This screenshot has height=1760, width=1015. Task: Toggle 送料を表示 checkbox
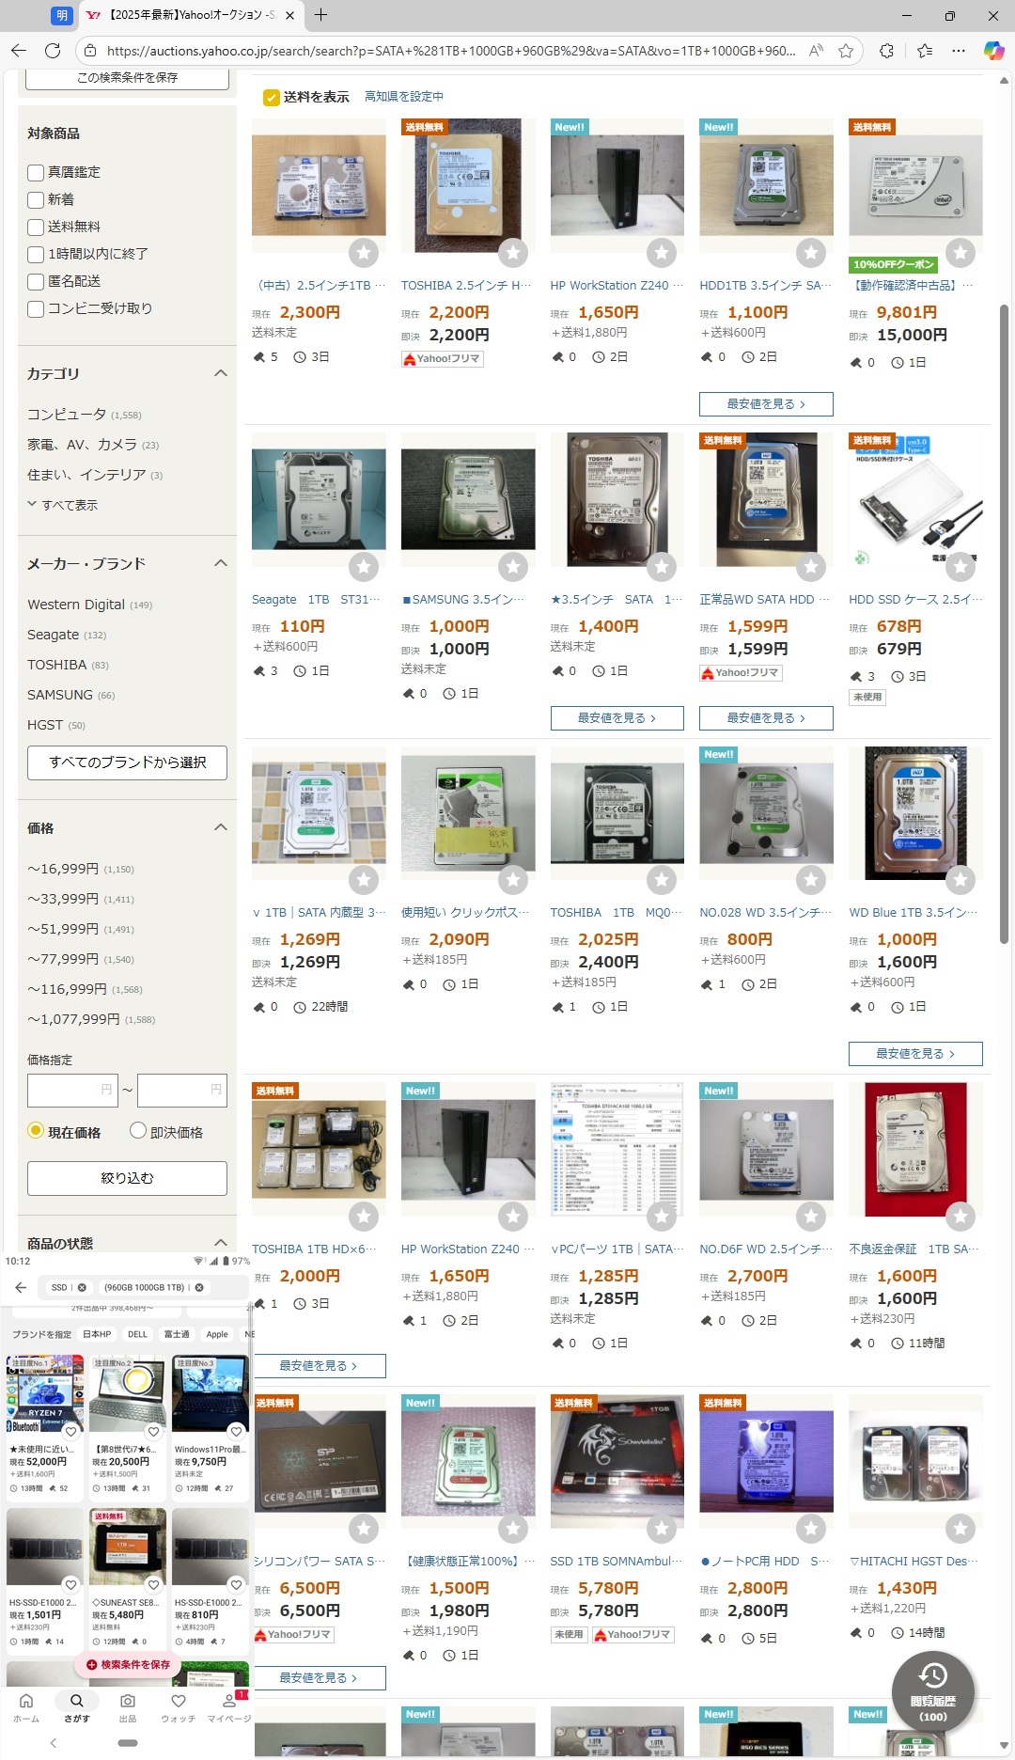(271, 97)
